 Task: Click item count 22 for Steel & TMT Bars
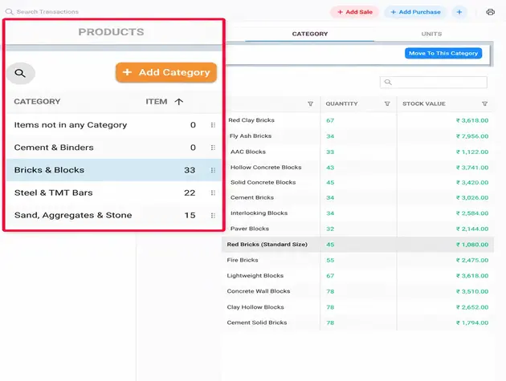190,193
